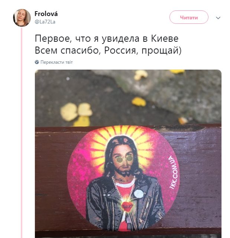Viewport: 230px width, 238px height.
Task: Open the @La72La handle link
Action: coord(45,22)
